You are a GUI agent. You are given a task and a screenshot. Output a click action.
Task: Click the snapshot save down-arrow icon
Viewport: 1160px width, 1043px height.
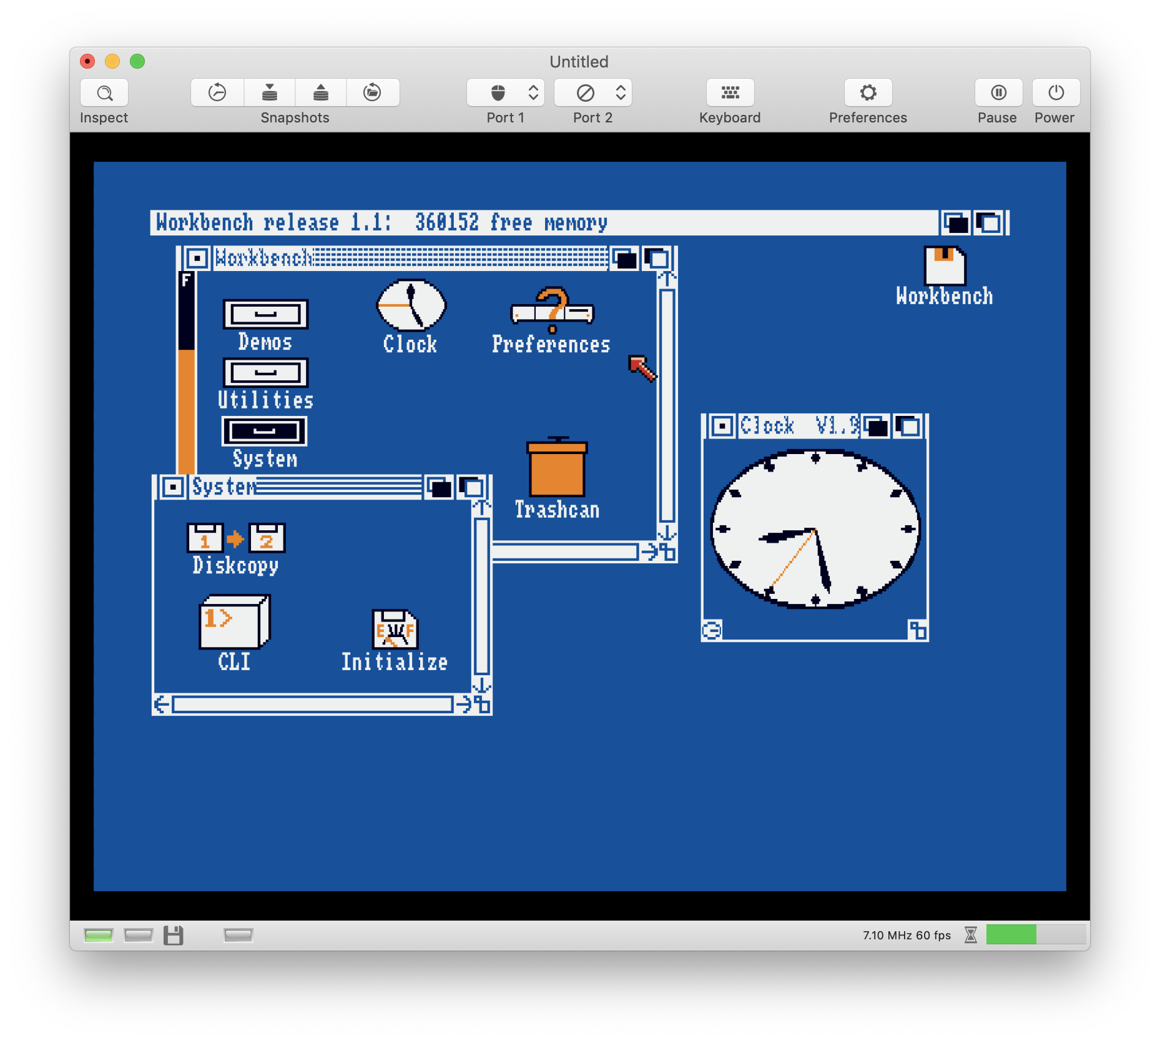(270, 93)
